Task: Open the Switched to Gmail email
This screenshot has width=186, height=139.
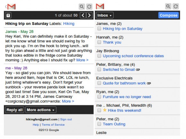Action: (x=119, y=70)
